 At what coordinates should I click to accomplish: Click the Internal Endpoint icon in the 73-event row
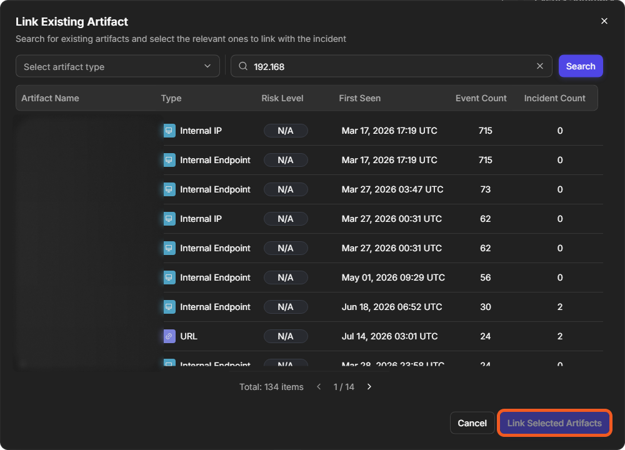pyautogui.click(x=169, y=190)
